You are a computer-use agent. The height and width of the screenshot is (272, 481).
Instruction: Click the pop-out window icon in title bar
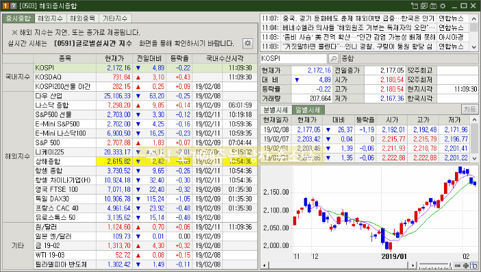pos(415,5)
